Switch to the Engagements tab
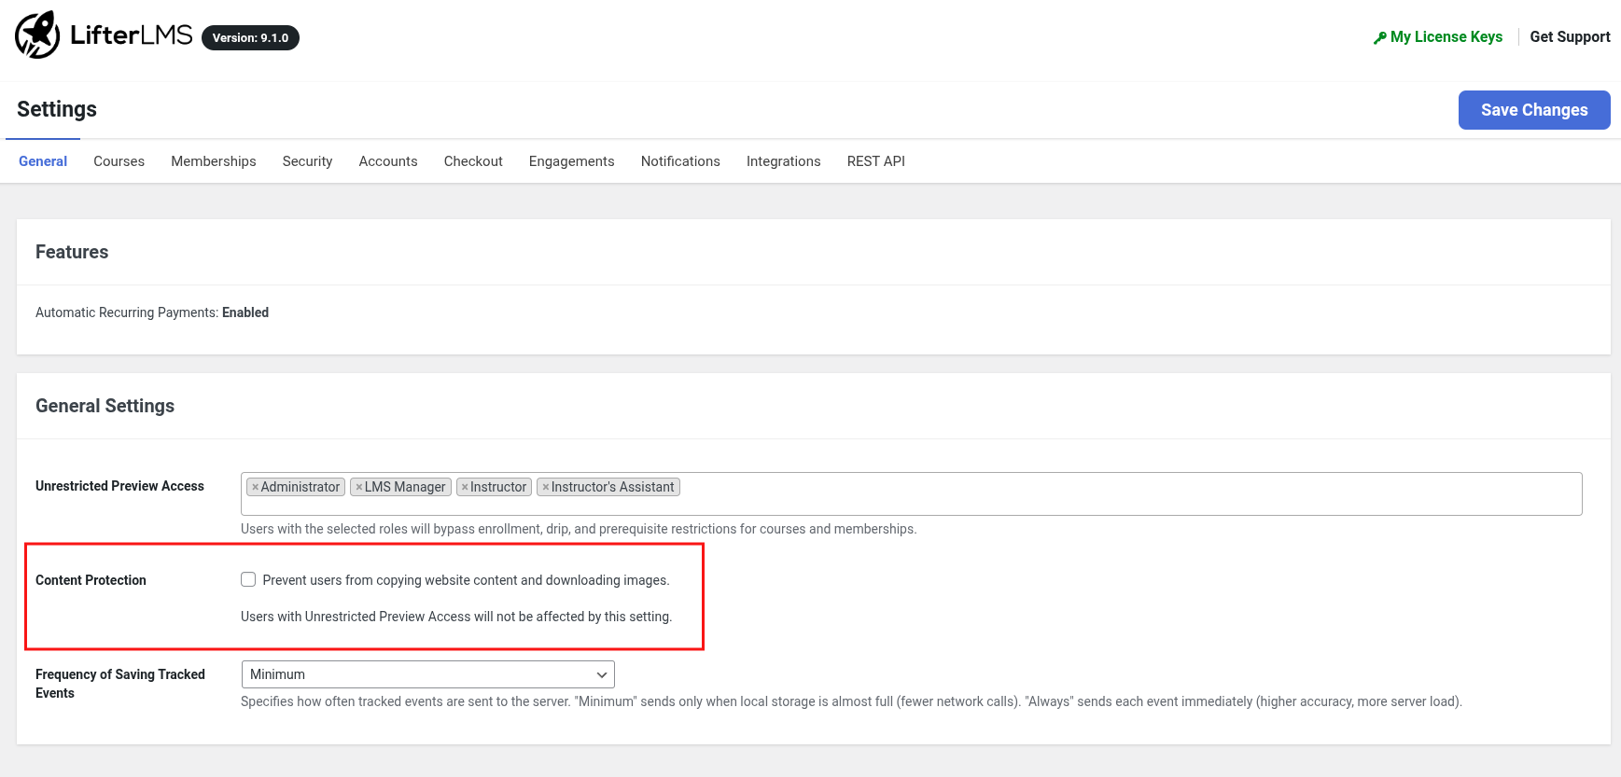 [x=571, y=161]
